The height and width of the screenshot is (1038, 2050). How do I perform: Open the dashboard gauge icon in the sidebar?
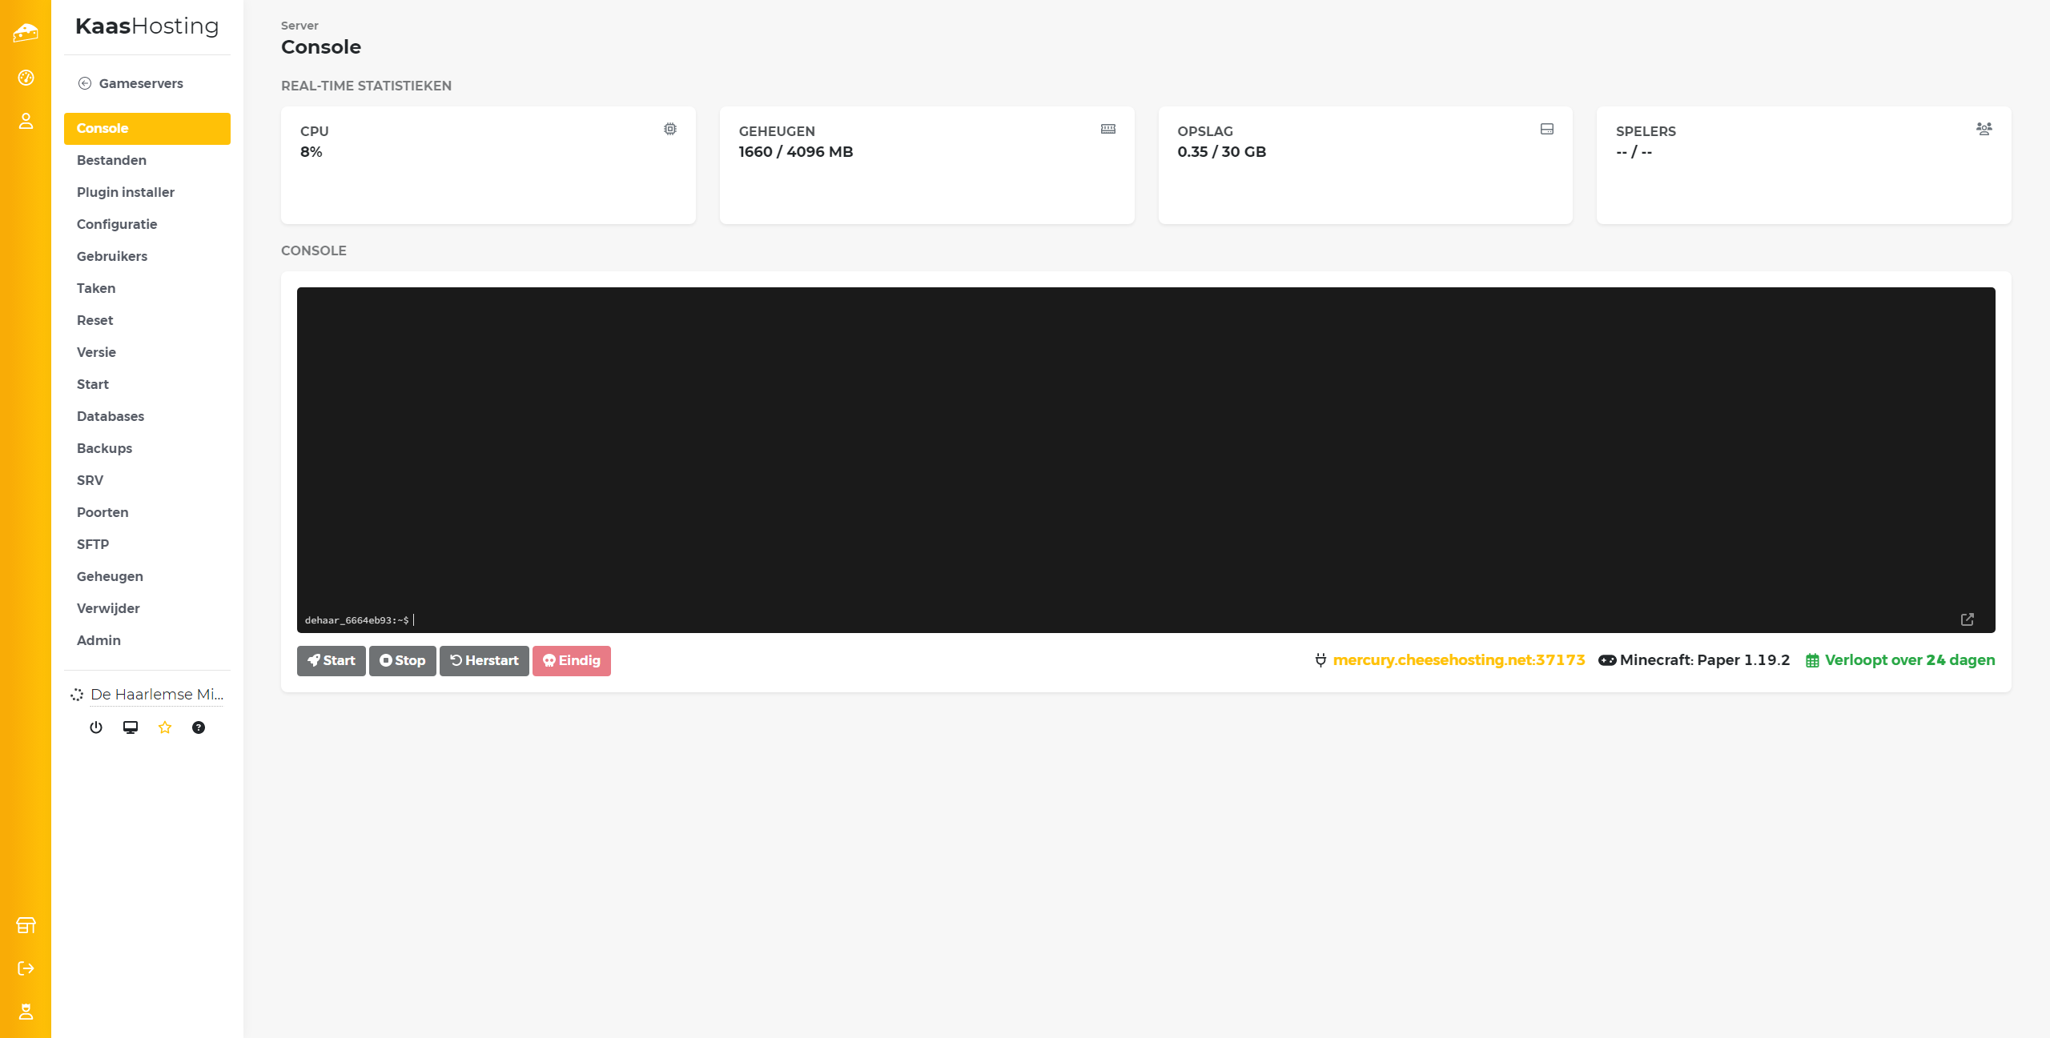(x=26, y=78)
